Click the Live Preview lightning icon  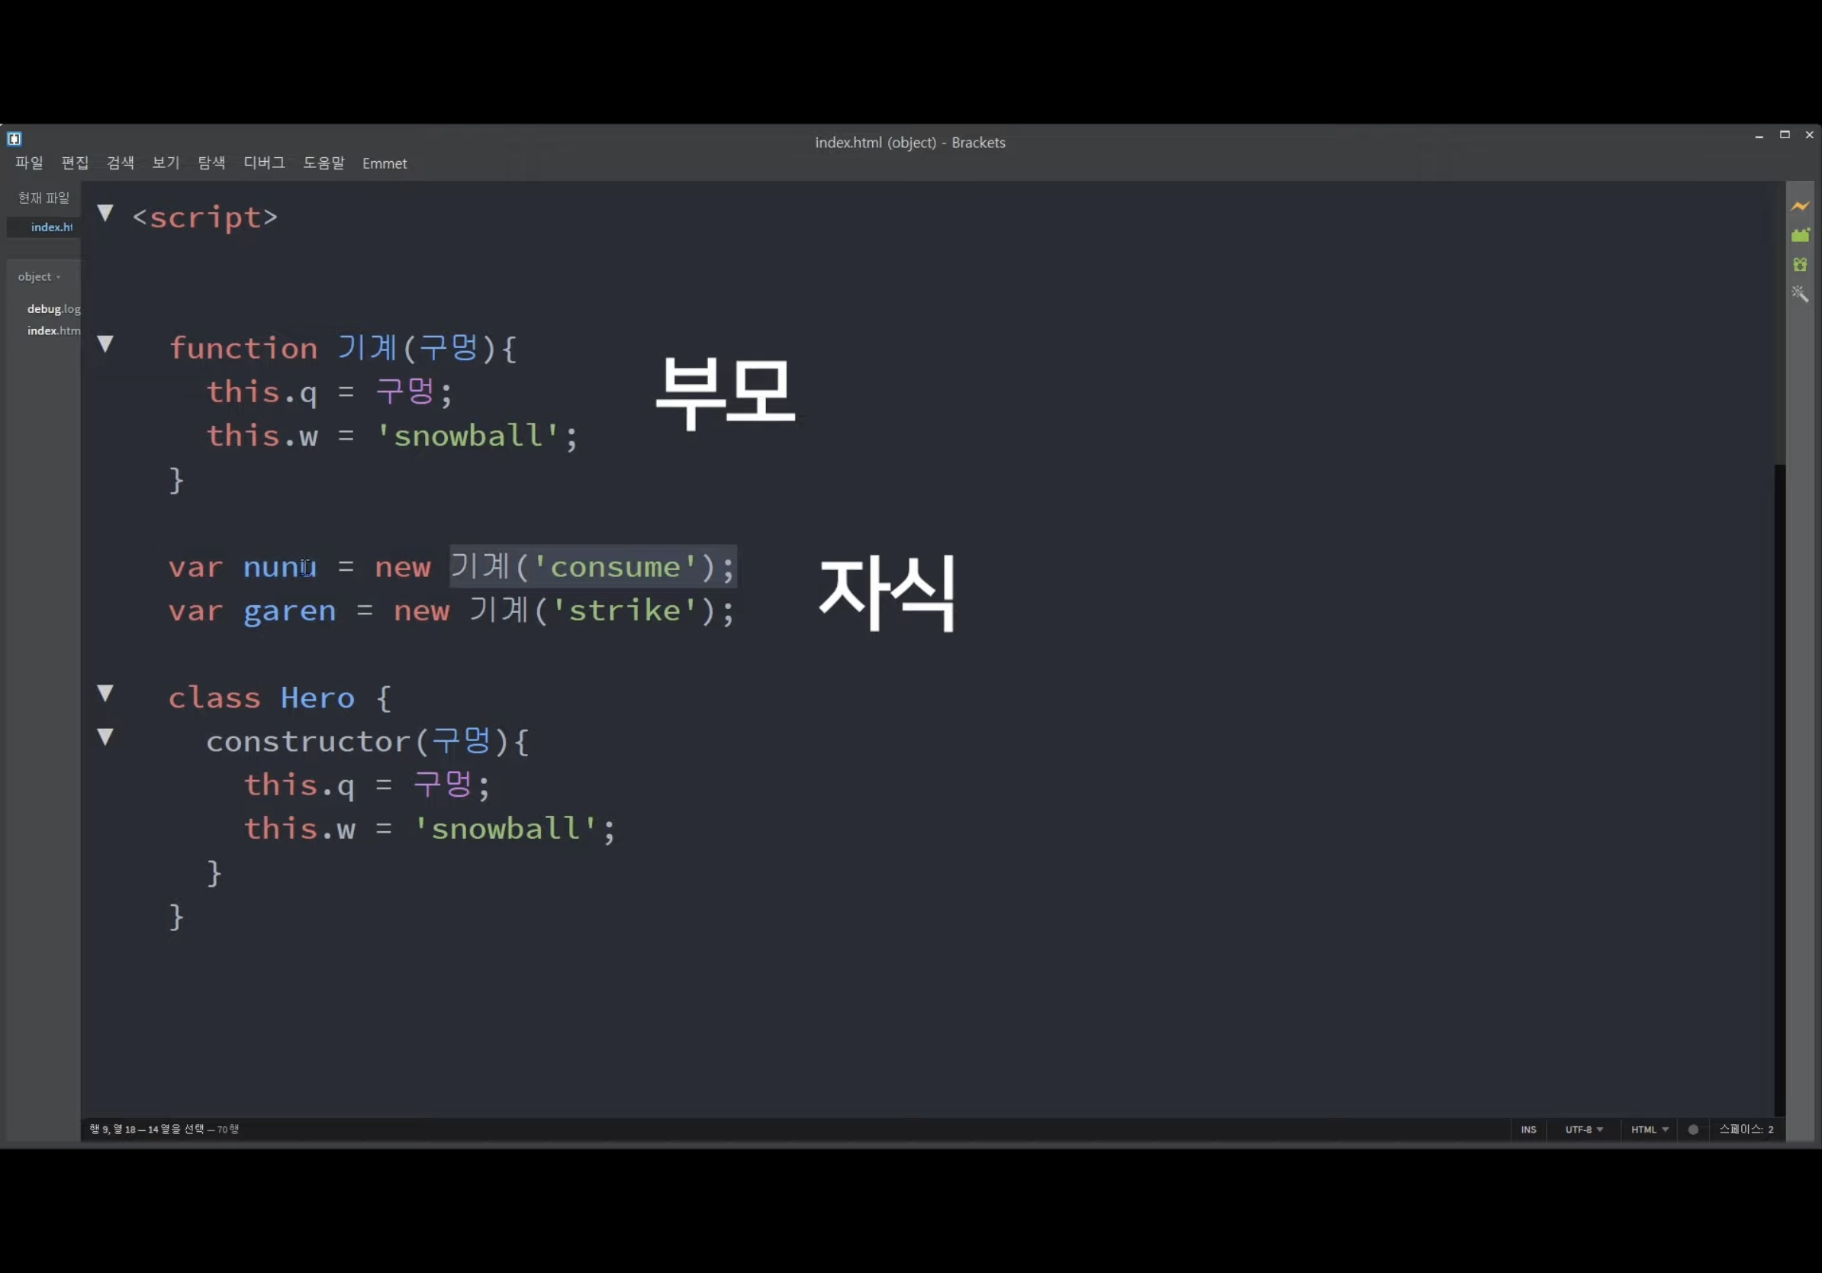point(1800,206)
